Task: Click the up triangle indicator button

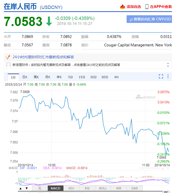Action: (x=21, y=188)
